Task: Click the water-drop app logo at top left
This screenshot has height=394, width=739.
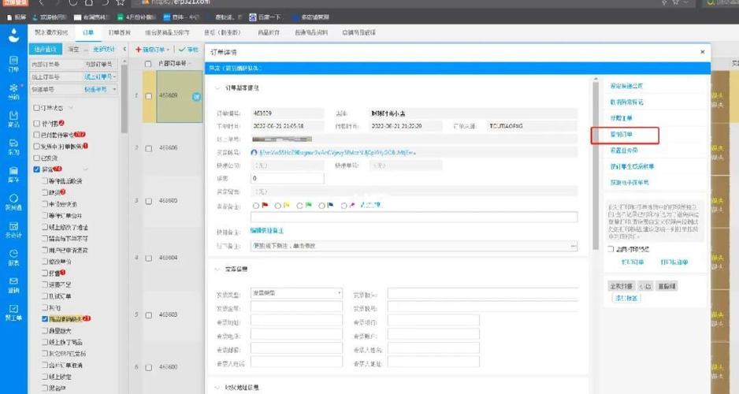Action: coord(13,35)
